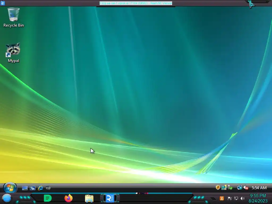Open the Vista Start orb in remote session
This screenshot has height=204, width=272.
(10, 188)
